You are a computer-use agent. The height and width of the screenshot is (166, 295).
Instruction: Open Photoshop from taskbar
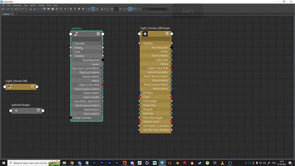coord(117,163)
